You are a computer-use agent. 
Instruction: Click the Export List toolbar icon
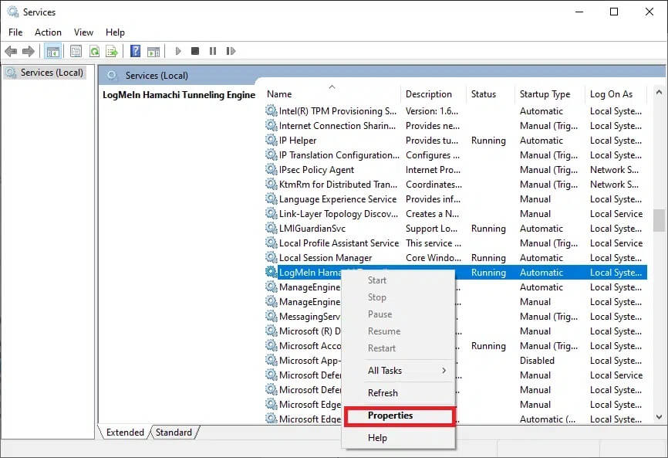point(112,51)
